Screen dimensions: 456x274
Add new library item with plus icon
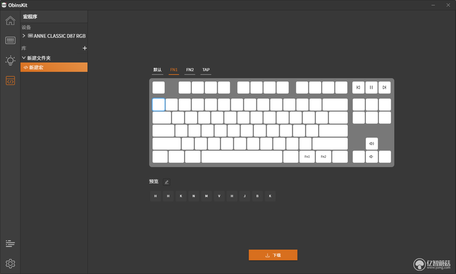click(x=84, y=48)
